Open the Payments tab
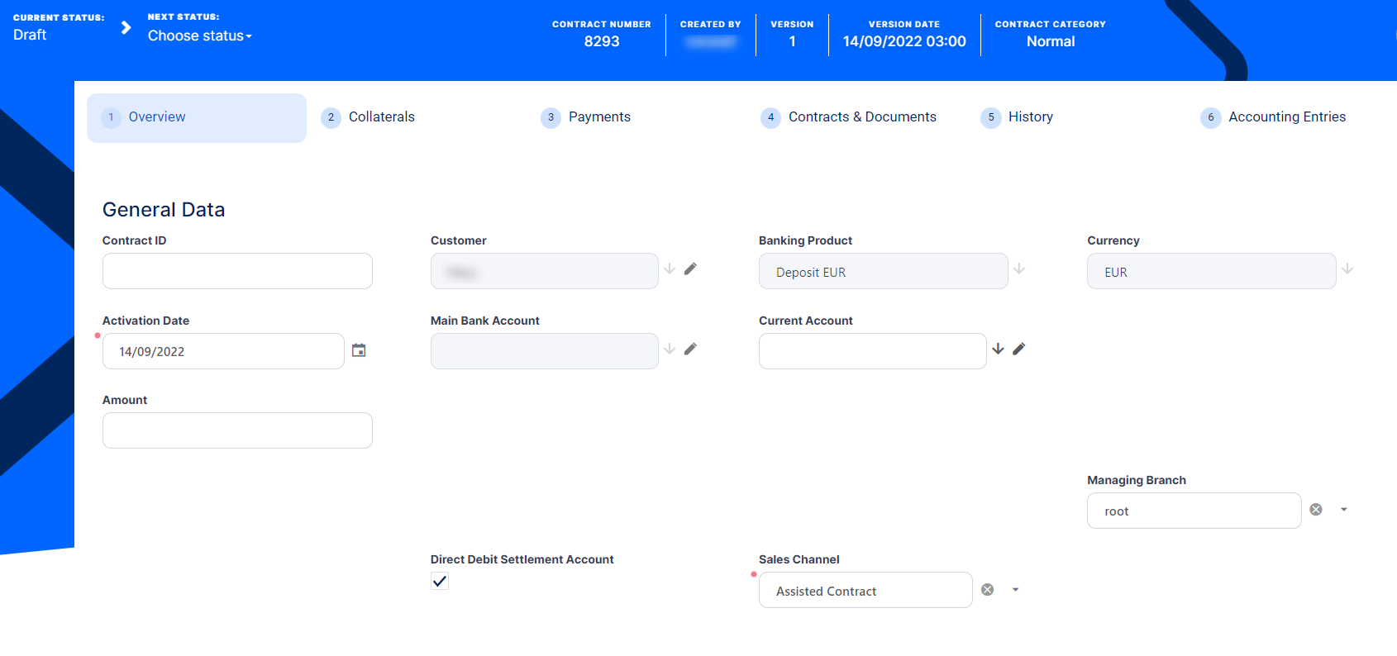The image size is (1397, 656). (x=598, y=117)
